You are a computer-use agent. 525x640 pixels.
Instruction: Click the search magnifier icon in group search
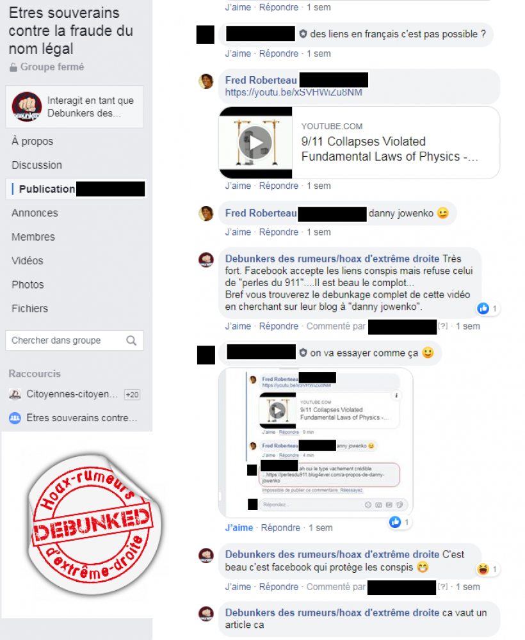(x=131, y=340)
